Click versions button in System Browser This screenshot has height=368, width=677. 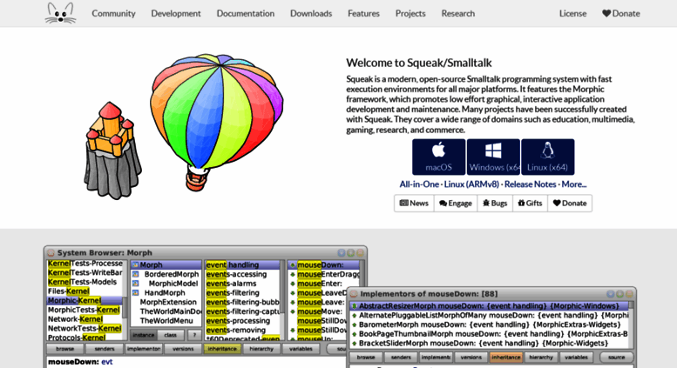pos(183,349)
